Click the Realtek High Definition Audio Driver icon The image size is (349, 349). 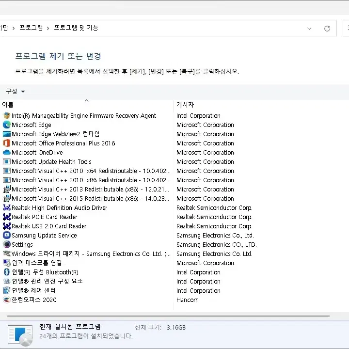(7, 207)
